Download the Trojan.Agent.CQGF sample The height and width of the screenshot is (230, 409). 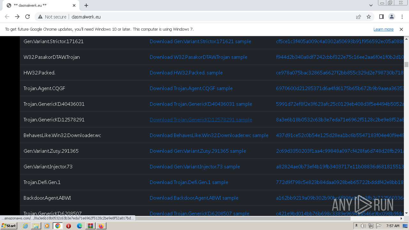(x=191, y=88)
